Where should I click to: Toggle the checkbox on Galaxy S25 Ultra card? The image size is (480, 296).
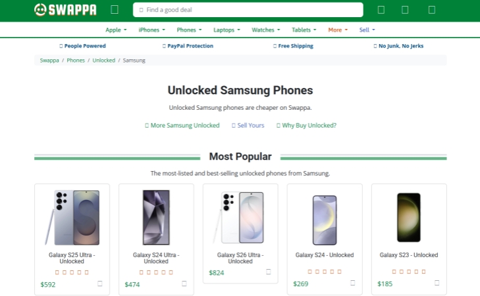pos(100,284)
